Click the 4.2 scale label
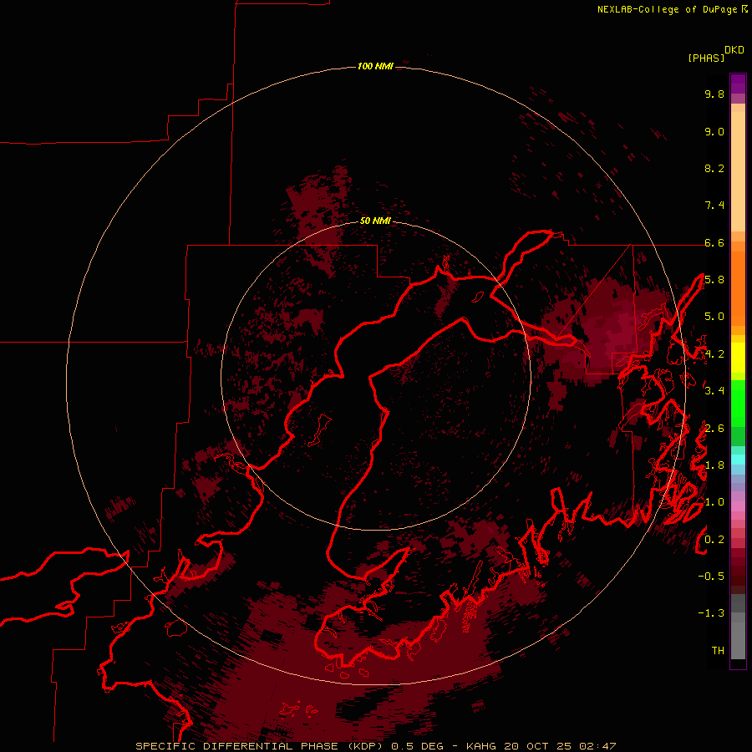This screenshot has width=752, height=752. (714, 354)
